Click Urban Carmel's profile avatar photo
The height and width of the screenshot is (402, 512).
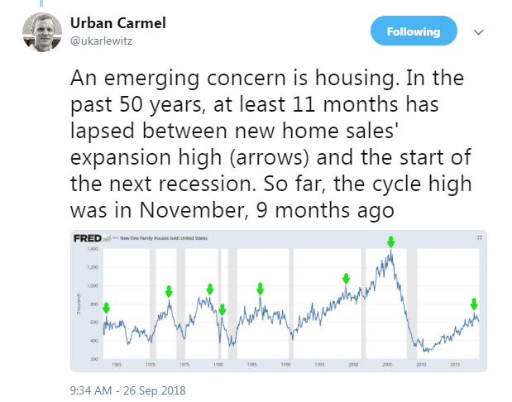[x=42, y=32]
